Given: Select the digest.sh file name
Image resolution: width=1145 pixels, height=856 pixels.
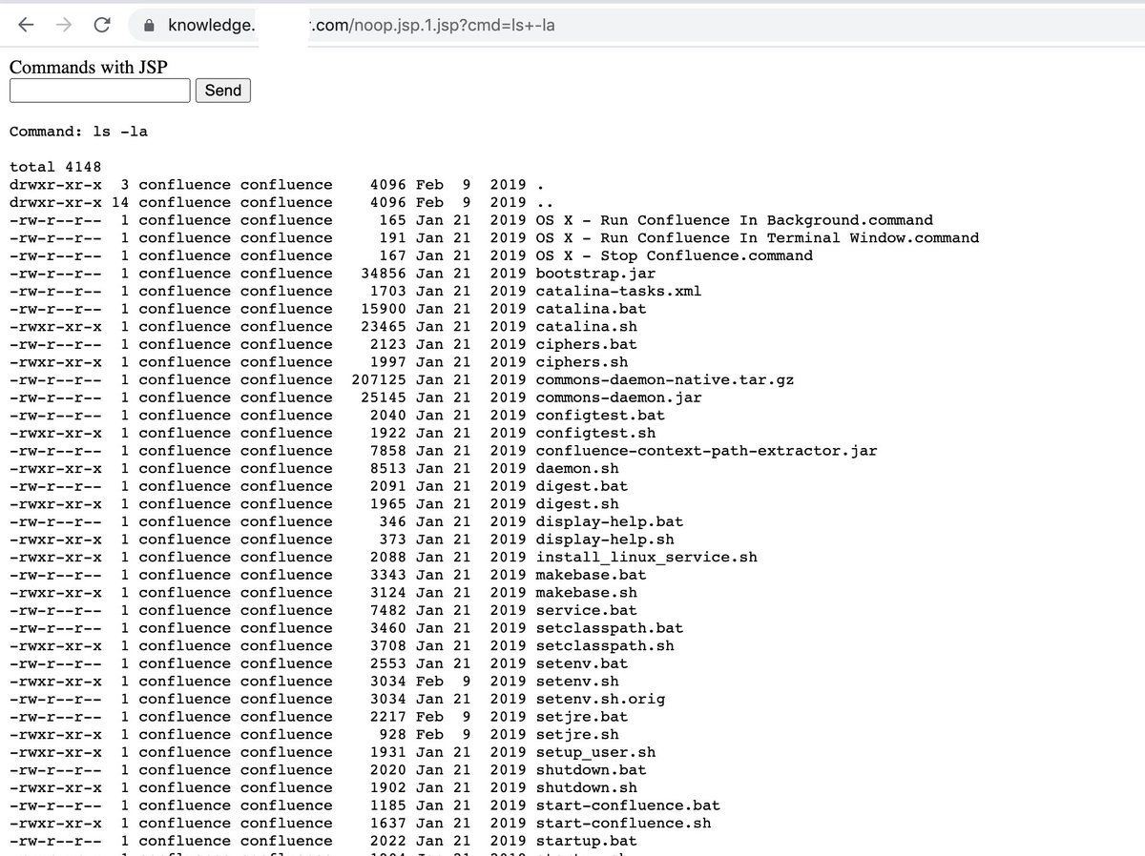Looking at the screenshot, I should 577,504.
